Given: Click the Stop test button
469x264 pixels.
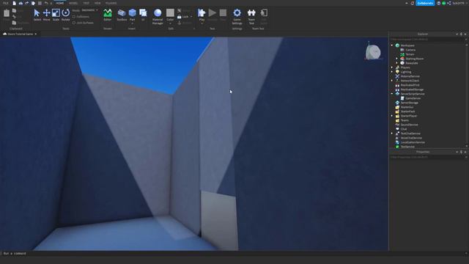Looking at the screenshot, I should pyautogui.click(x=223, y=15).
